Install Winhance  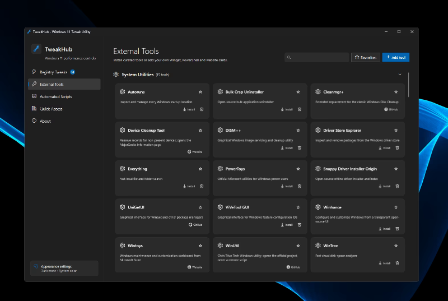point(385,229)
